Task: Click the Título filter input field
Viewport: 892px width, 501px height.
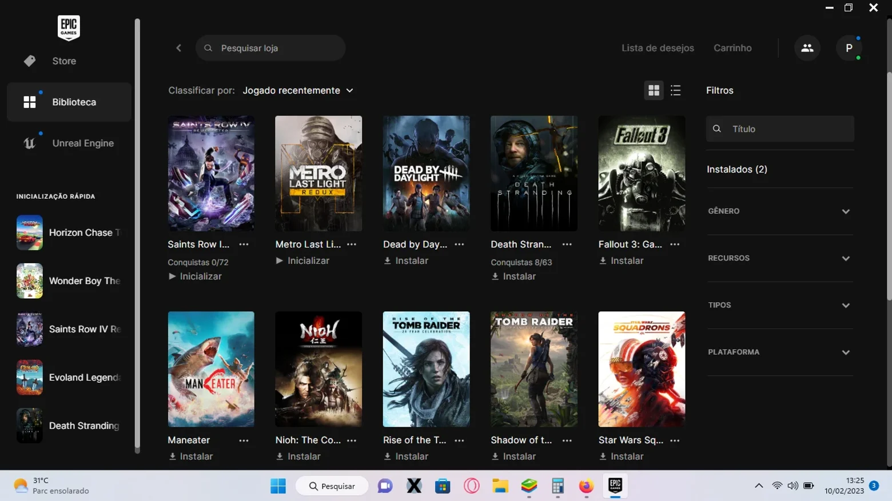Action: tap(780, 129)
